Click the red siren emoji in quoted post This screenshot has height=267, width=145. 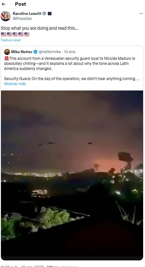pos(6,59)
